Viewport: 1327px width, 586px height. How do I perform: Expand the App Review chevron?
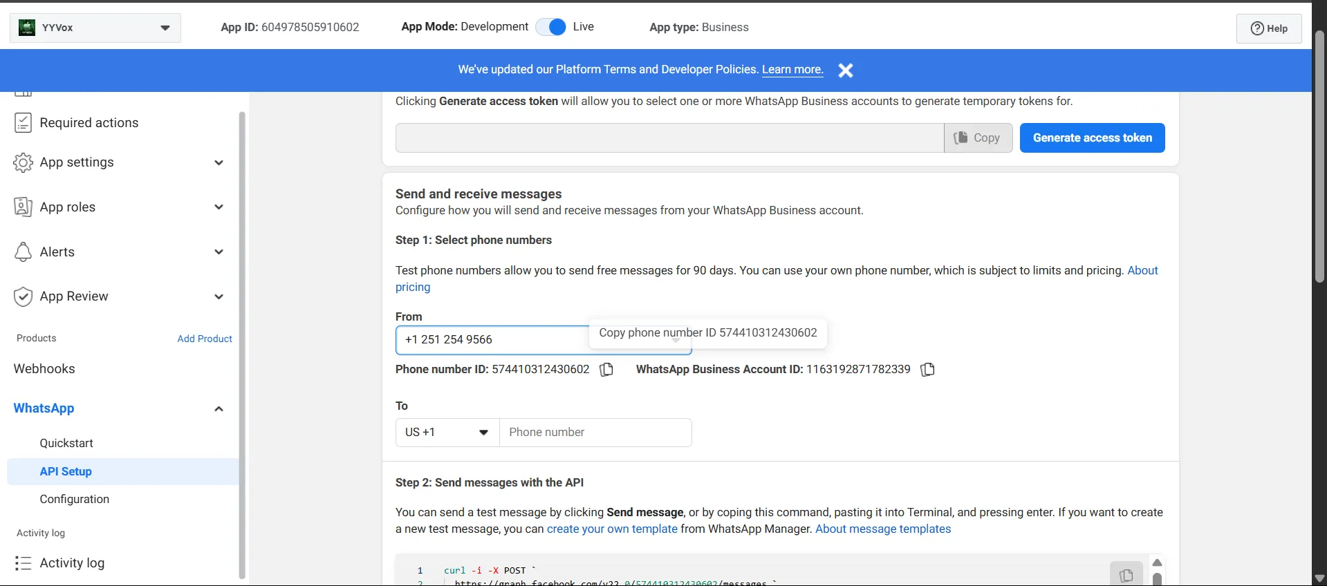pos(219,297)
